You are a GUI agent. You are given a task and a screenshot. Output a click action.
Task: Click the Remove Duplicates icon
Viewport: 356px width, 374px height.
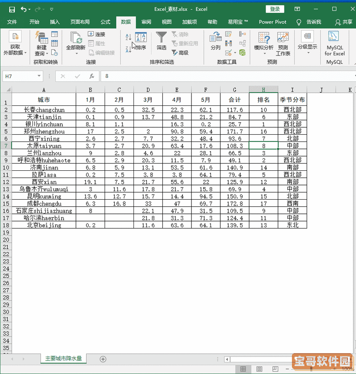(228, 44)
